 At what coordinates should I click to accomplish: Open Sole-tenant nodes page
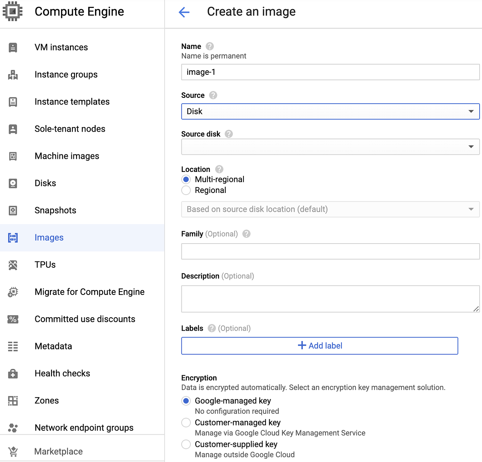tap(82, 129)
